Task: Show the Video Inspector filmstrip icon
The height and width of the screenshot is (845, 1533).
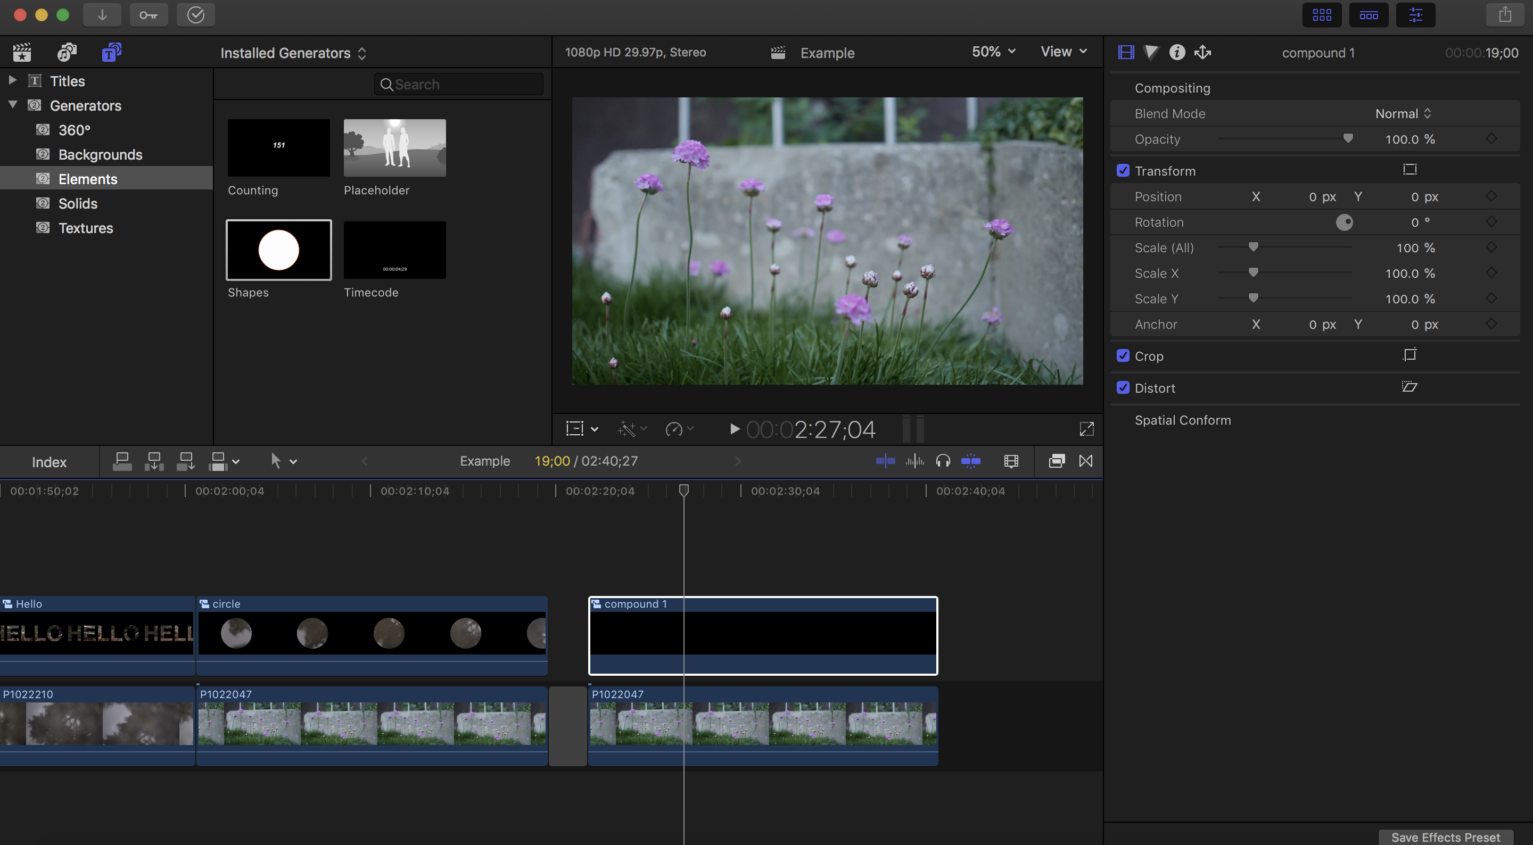Action: tap(1126, 52)
